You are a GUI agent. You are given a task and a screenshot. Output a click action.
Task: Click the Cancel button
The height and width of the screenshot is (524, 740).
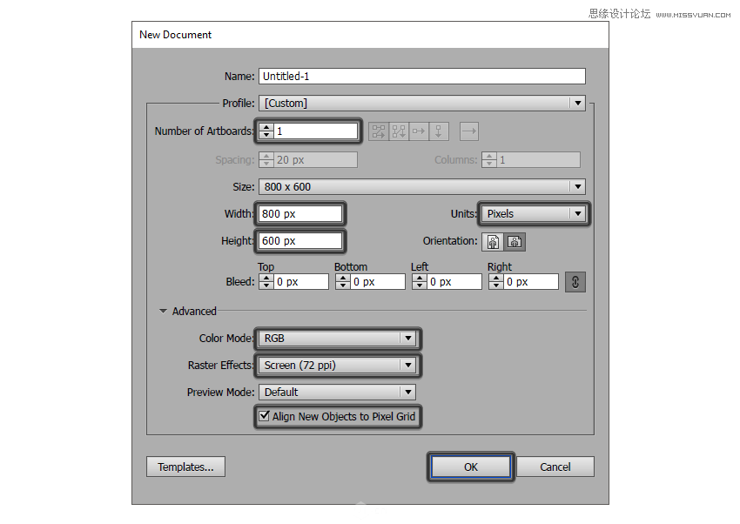(555, 467)
